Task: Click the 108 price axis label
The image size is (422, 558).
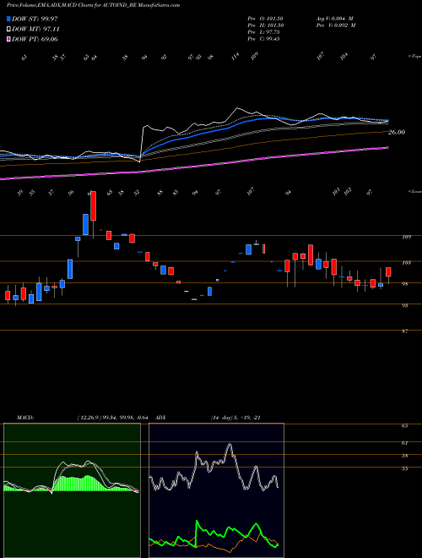Action: click(x=406, y=263)
